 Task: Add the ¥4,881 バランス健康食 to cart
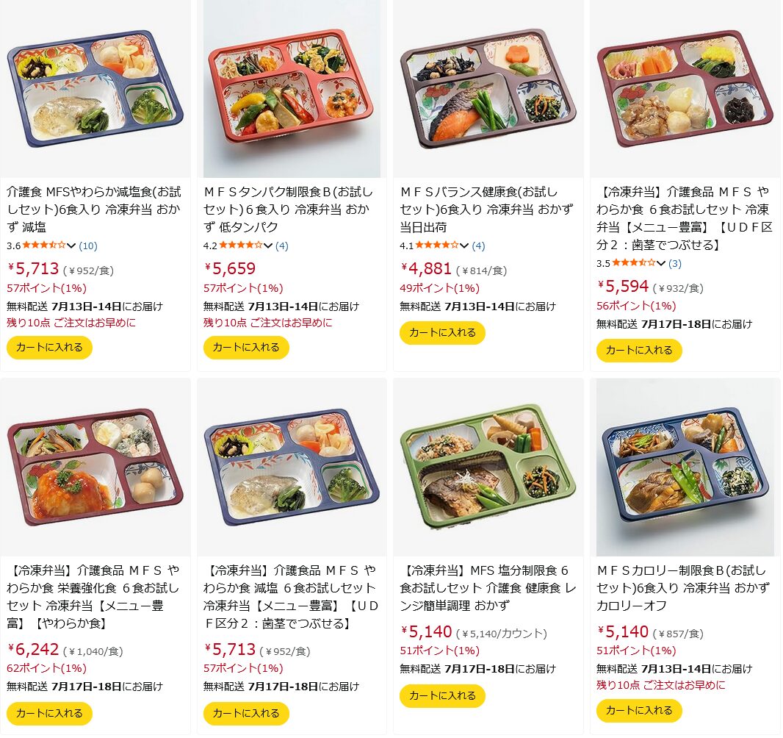click(442, 332)
